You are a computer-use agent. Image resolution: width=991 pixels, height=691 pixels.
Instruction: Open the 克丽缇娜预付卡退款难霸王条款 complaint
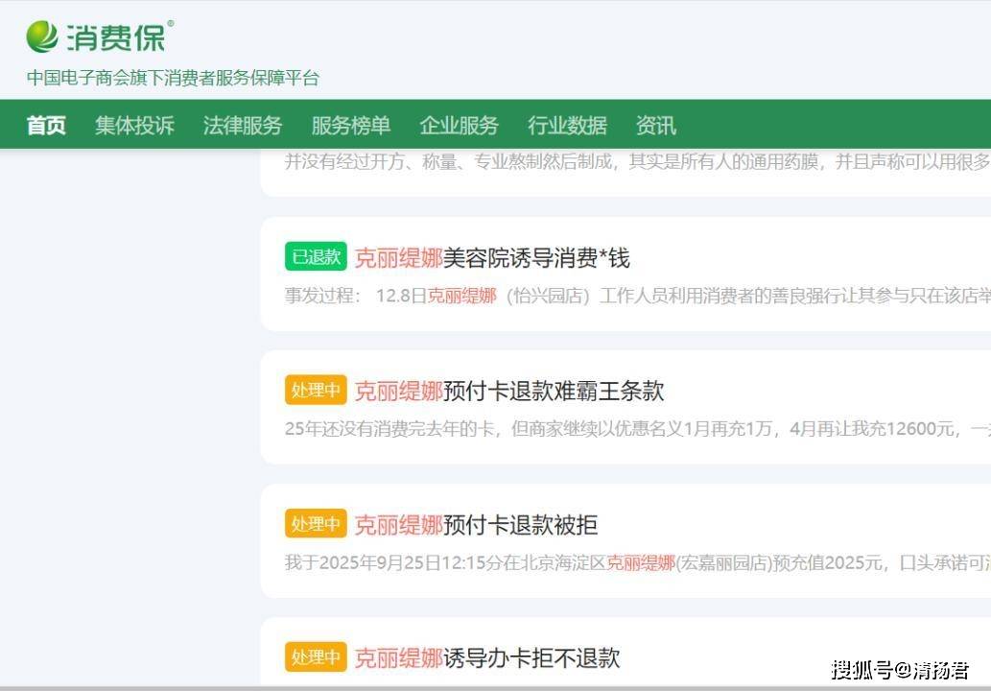pyautogui.click(x=509, y=391)
